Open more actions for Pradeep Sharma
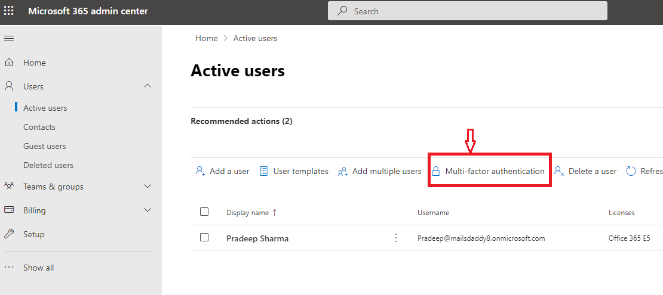Viewport: 663px width, 295px height. [396, 238]
